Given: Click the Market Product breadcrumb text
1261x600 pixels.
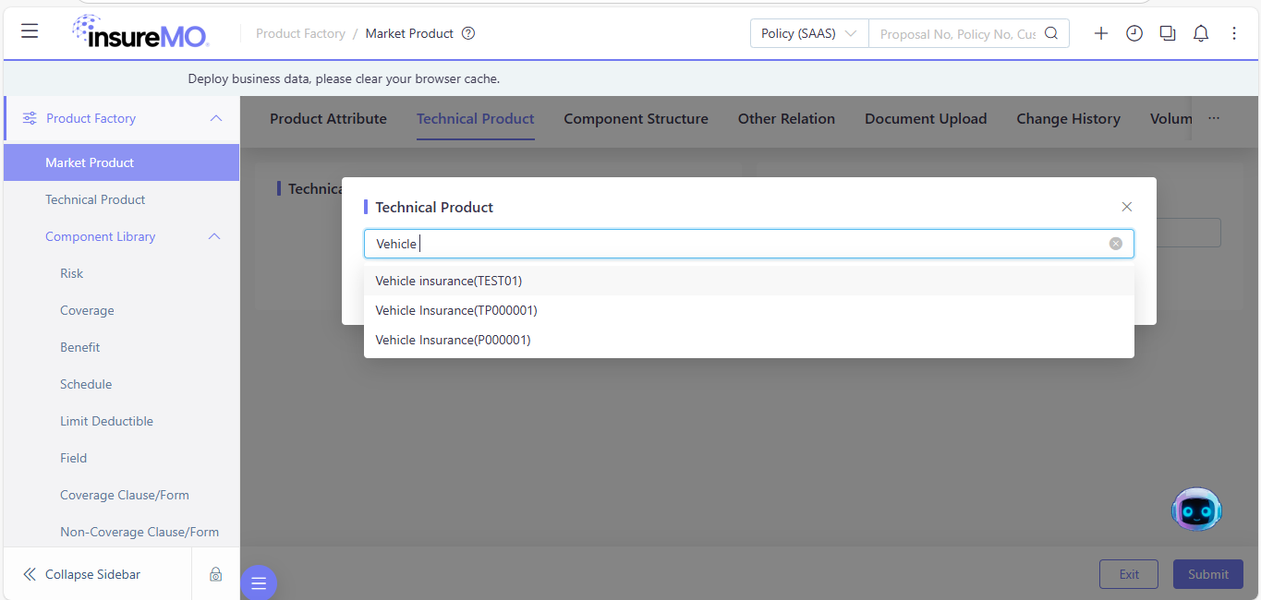Looking at the screenshot, I should pos(409,33).
